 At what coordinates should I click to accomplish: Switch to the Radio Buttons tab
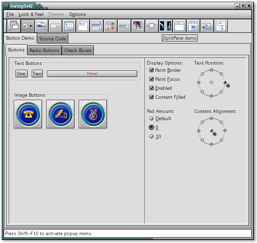tap(45, 50)
